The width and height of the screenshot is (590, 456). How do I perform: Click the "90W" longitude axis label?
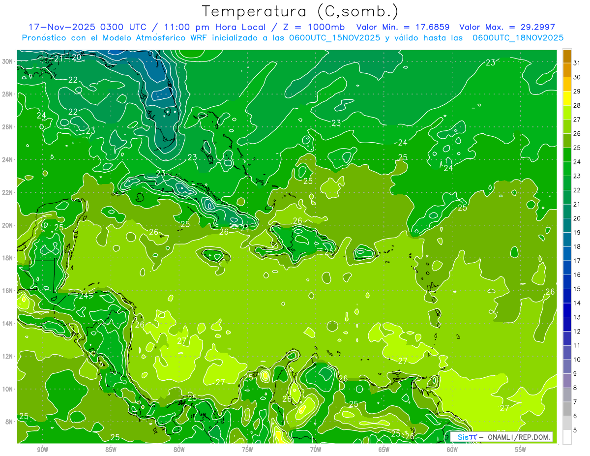tap(42, 450)
